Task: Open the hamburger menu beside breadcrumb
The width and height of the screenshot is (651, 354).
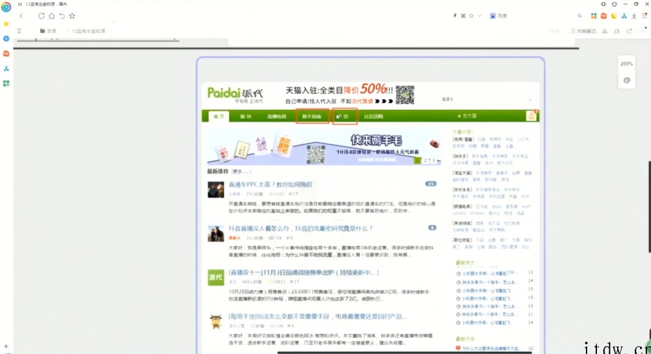Action: coord(19,31)
